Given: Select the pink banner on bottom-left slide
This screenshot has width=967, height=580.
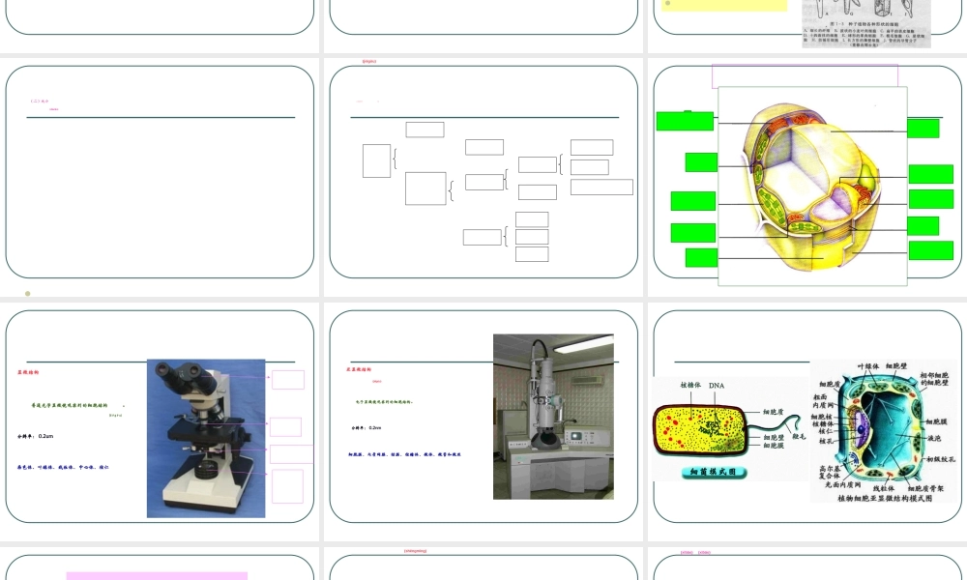Looking at the screenshot, I should pyautogui.click(x=157, y=576).
